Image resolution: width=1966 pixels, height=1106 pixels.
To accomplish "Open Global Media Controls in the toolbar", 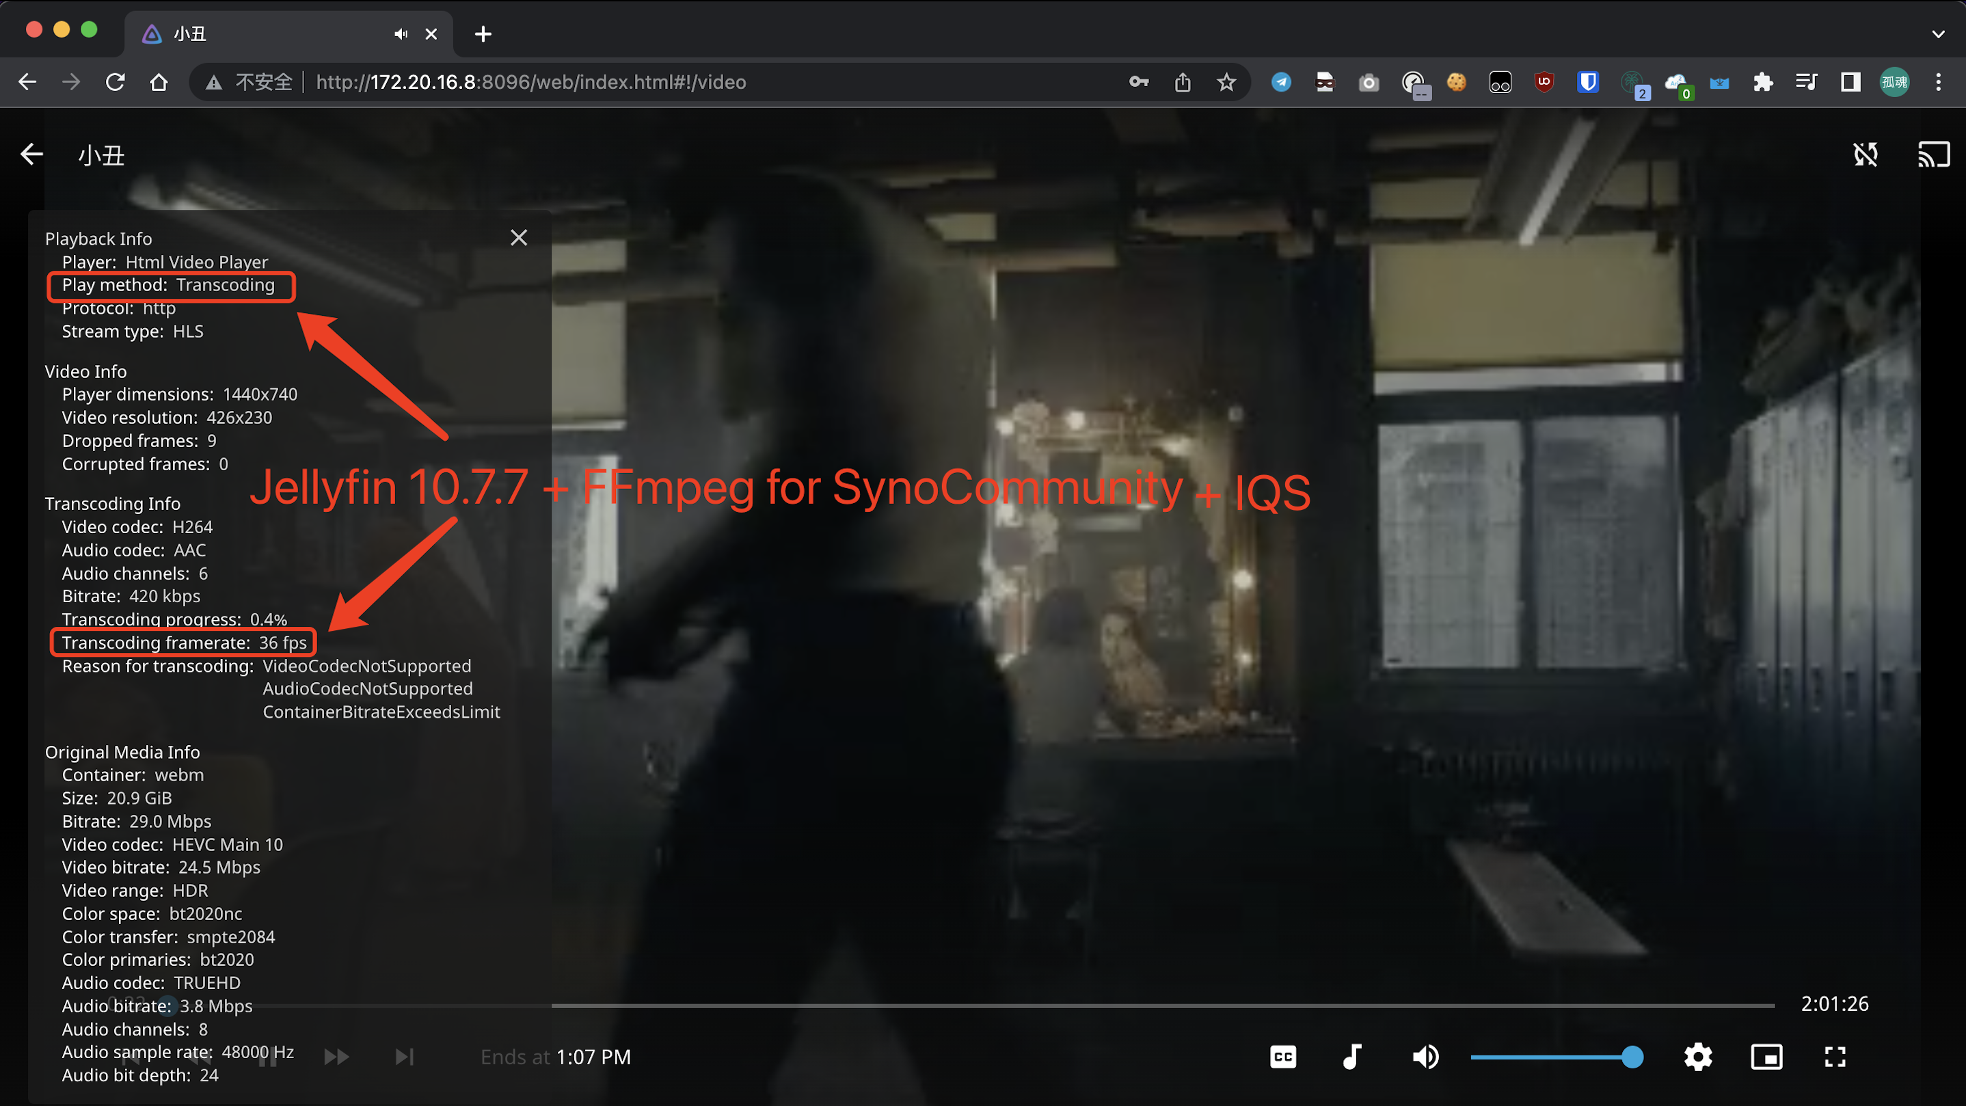I will (x=1806, y=81).
